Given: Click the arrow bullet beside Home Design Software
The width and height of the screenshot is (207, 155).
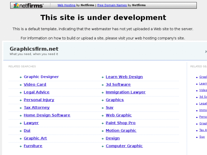Looking at the screenshot, I should pos(21,116).
